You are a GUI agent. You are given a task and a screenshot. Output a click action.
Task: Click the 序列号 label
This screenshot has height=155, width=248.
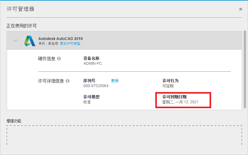tap(89, 81)
